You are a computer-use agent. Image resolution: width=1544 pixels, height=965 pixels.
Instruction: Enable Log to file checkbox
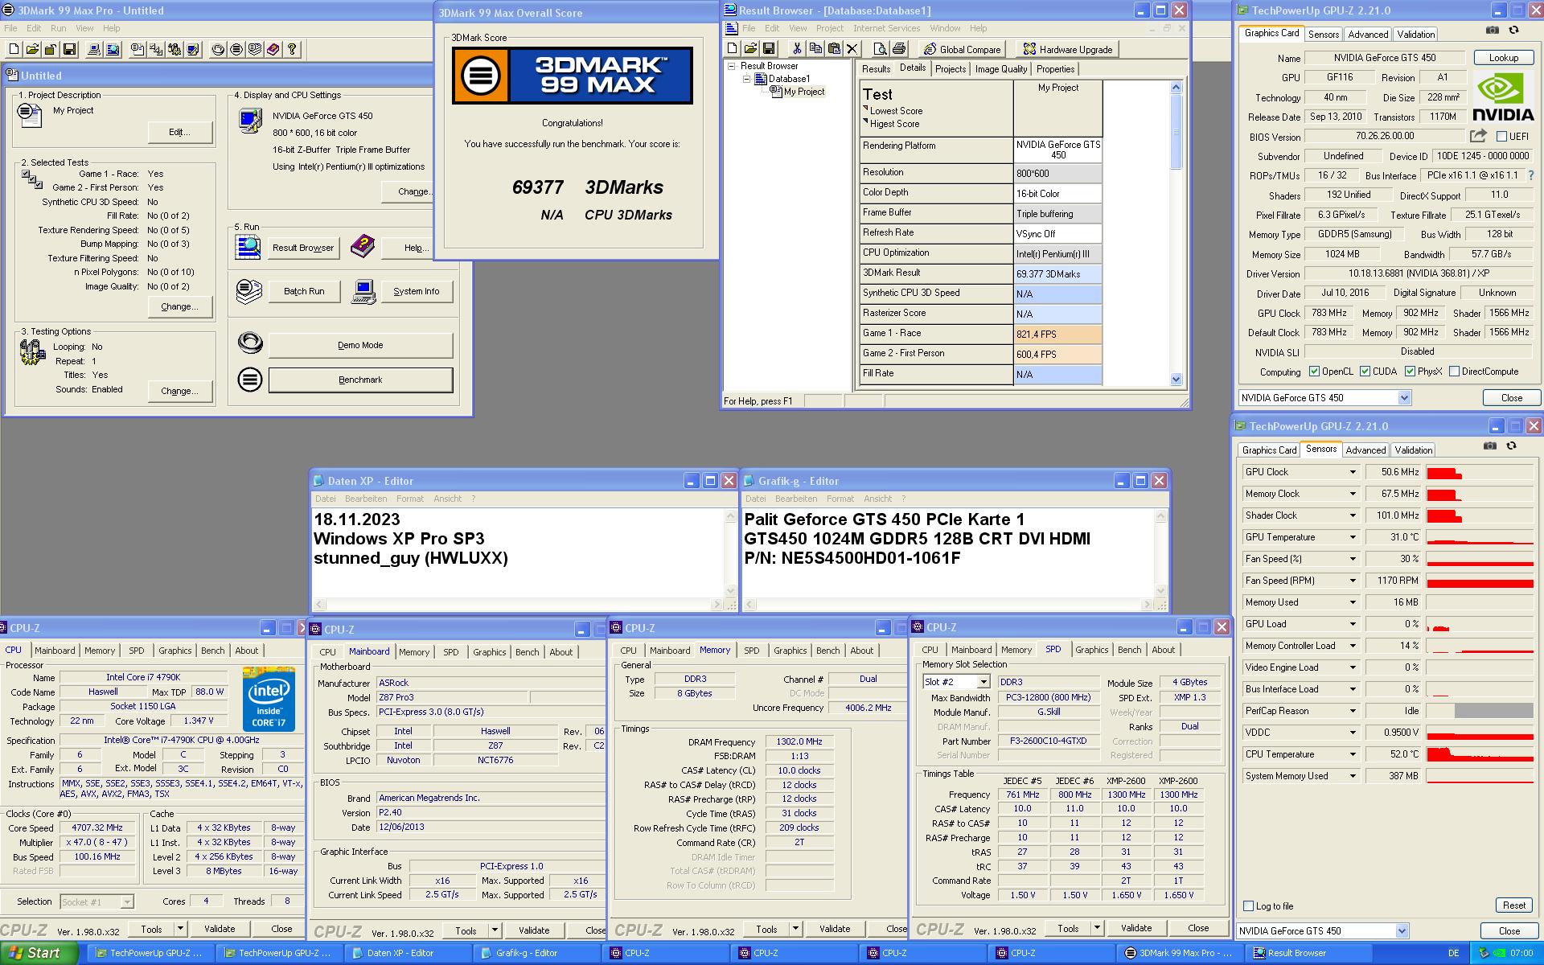1249,906
